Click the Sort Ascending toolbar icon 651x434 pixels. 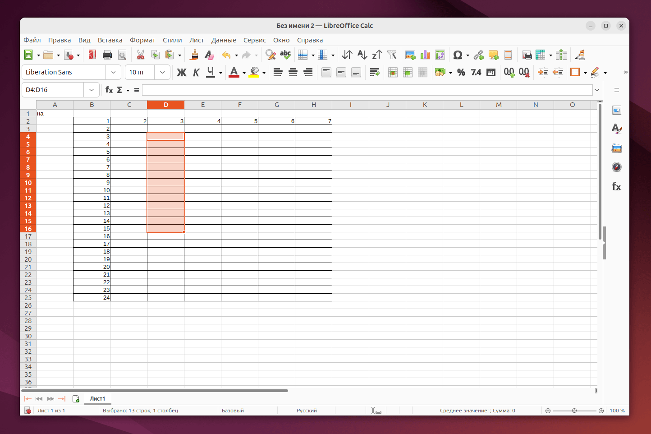(x=362, y=55)
